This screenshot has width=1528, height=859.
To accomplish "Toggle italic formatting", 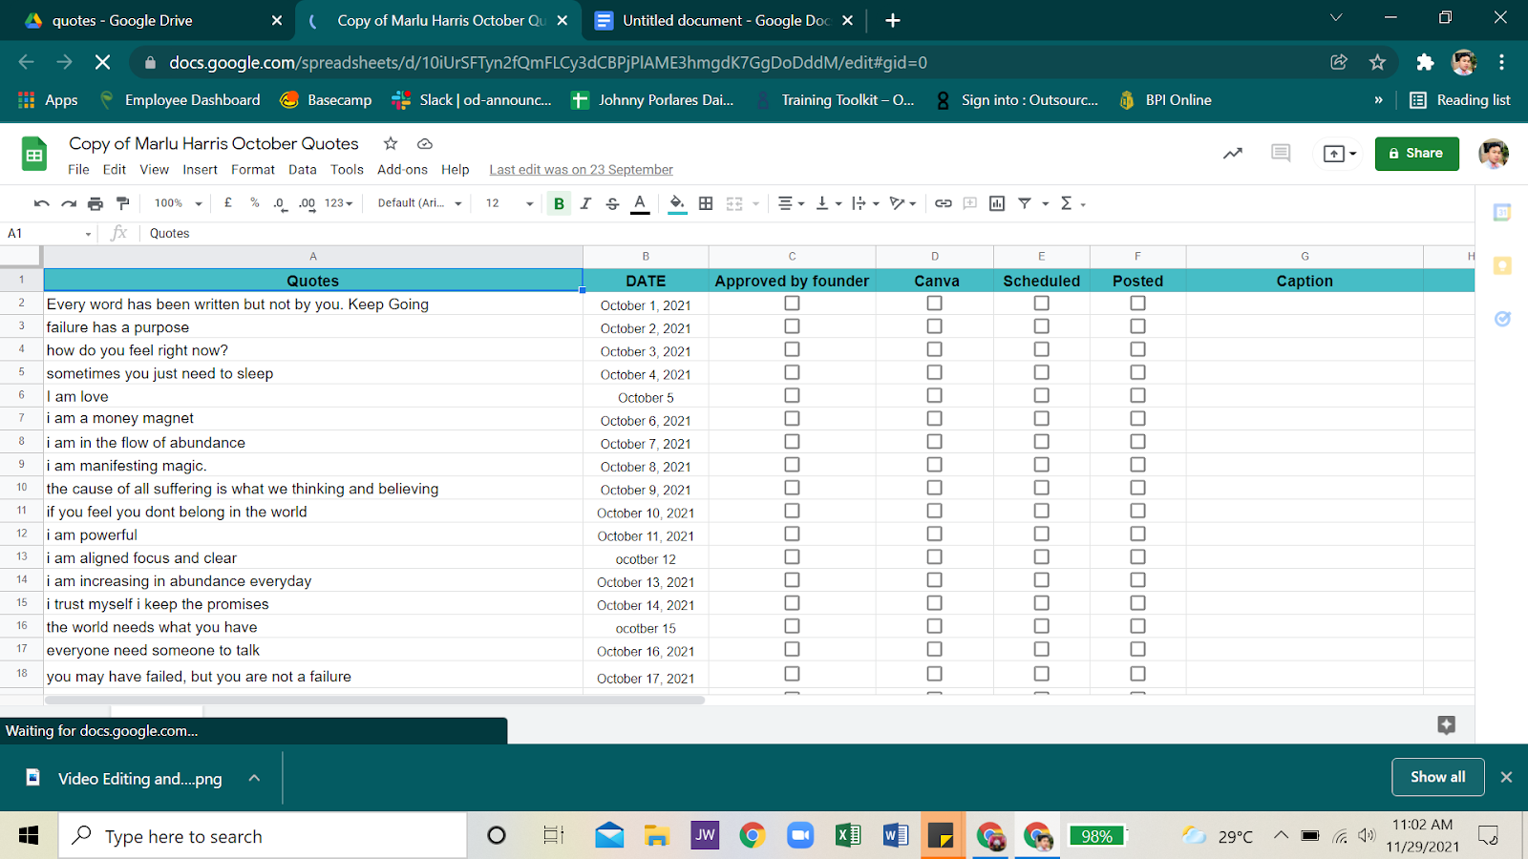I will click(x=585, y=203).
